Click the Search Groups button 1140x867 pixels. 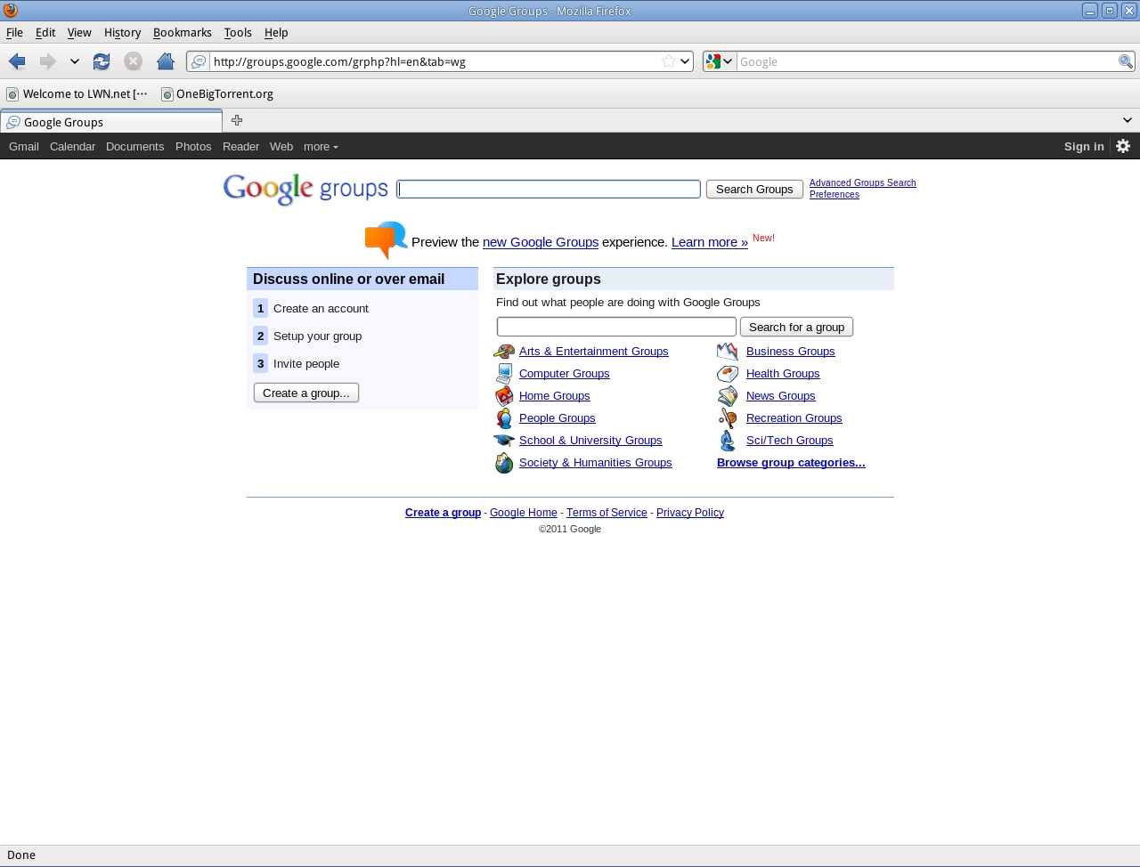(x=754, y=189)
